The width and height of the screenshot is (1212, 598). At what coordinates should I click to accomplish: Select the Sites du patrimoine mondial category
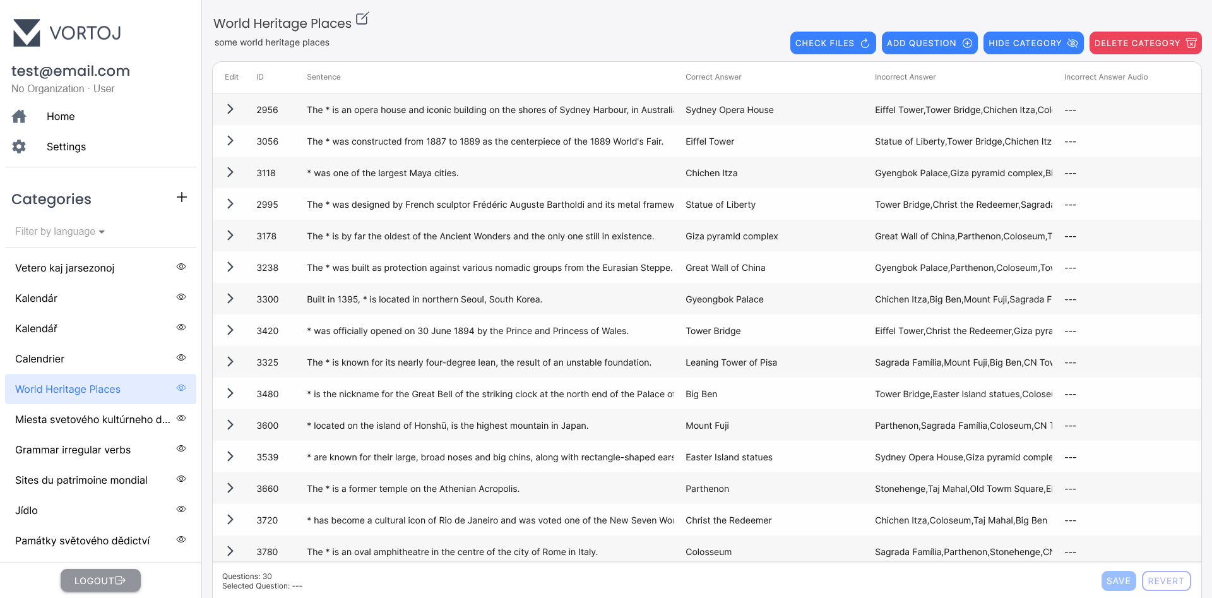[81, 480]
